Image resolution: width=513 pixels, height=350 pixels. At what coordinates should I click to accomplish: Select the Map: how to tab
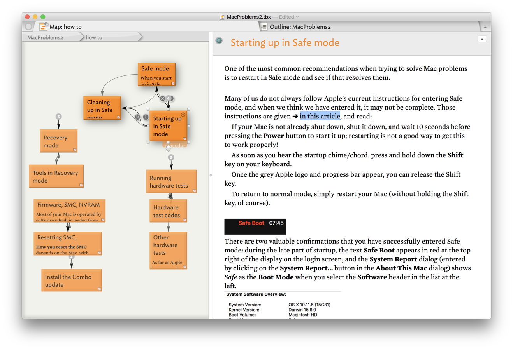point(65,26)
